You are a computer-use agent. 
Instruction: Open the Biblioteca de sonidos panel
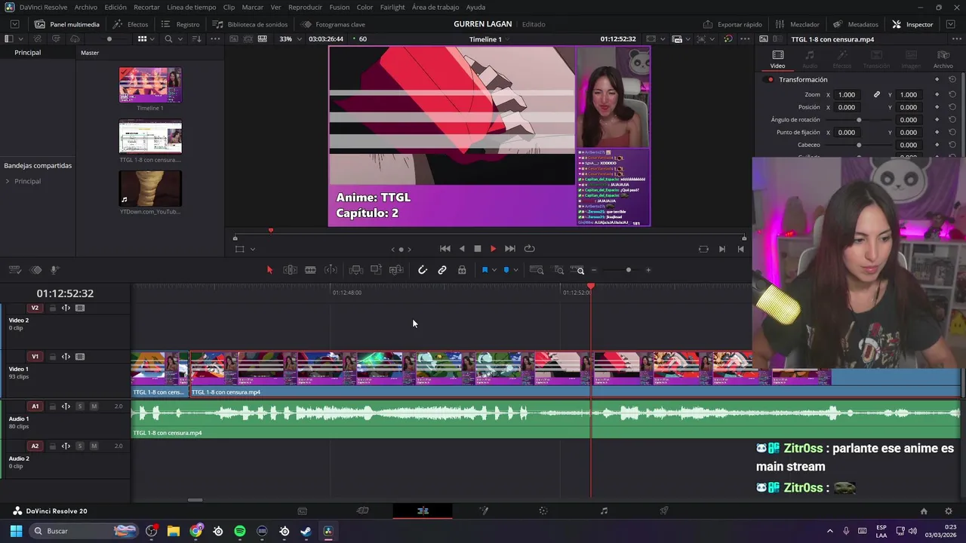point(250,24)
